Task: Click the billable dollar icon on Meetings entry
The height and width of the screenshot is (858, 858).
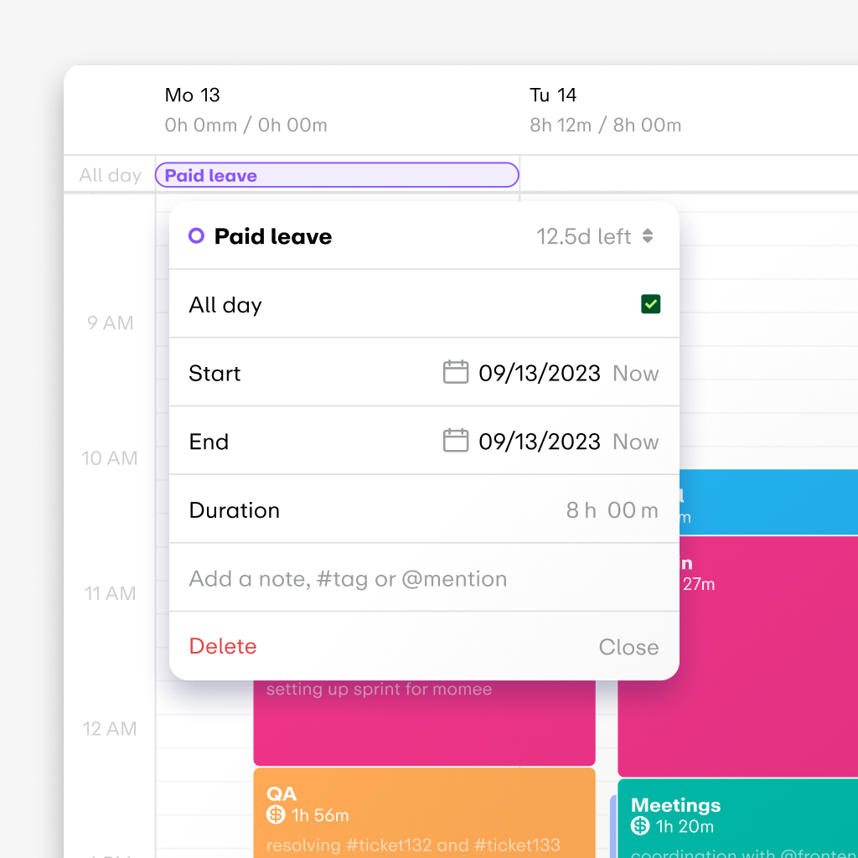Action: tap(640, 825)
